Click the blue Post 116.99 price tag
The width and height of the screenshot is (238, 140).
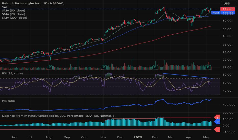coord(223,13)
